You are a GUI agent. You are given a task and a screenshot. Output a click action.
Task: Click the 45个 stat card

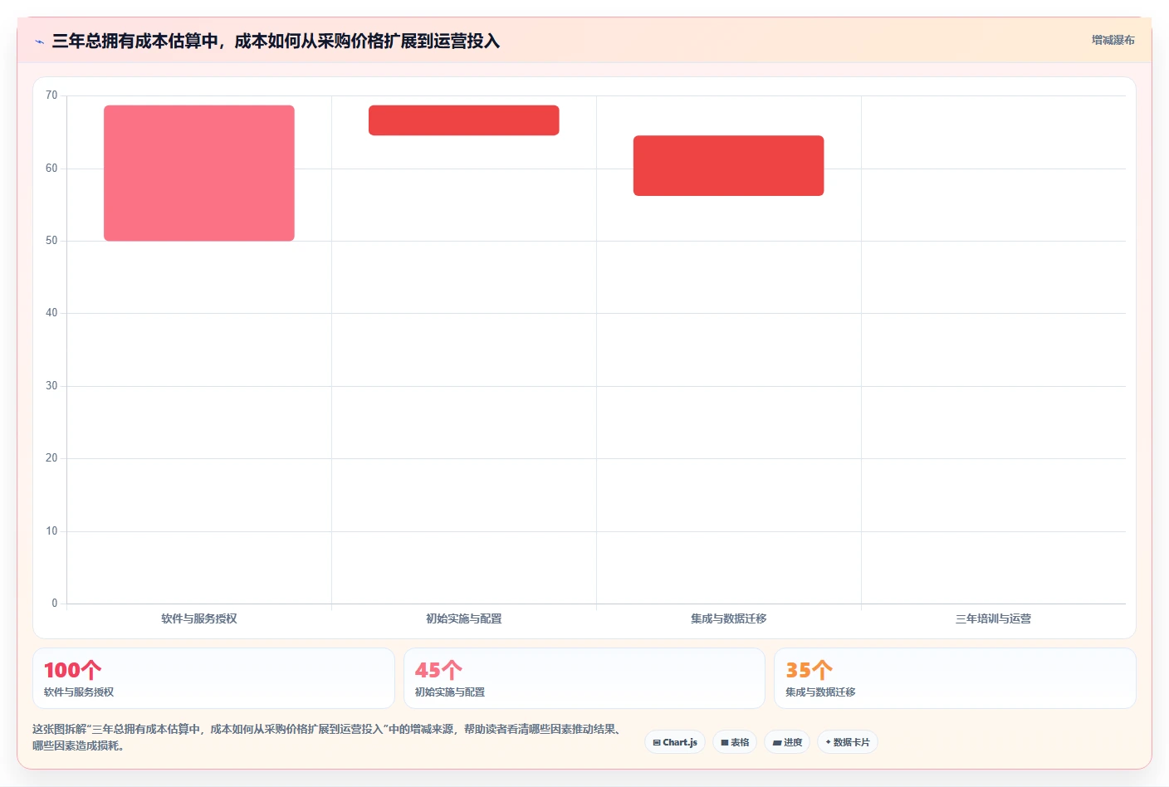coord(584,678)
